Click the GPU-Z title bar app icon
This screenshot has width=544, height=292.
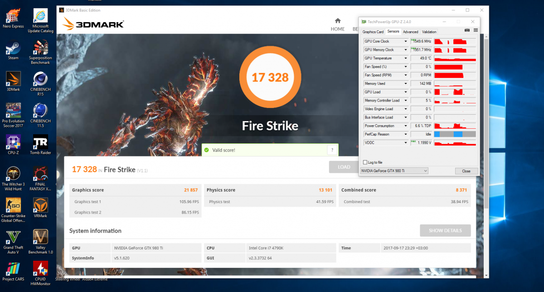tap(364, 21)
